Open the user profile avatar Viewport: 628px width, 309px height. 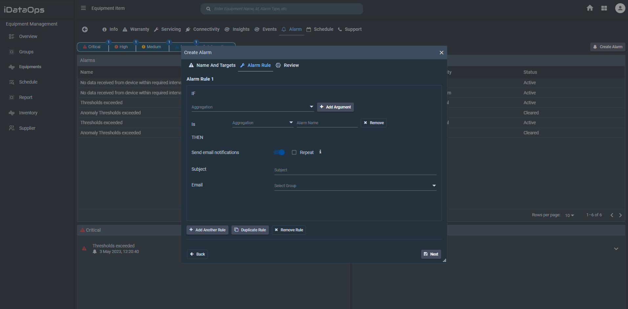coord(620,8)
